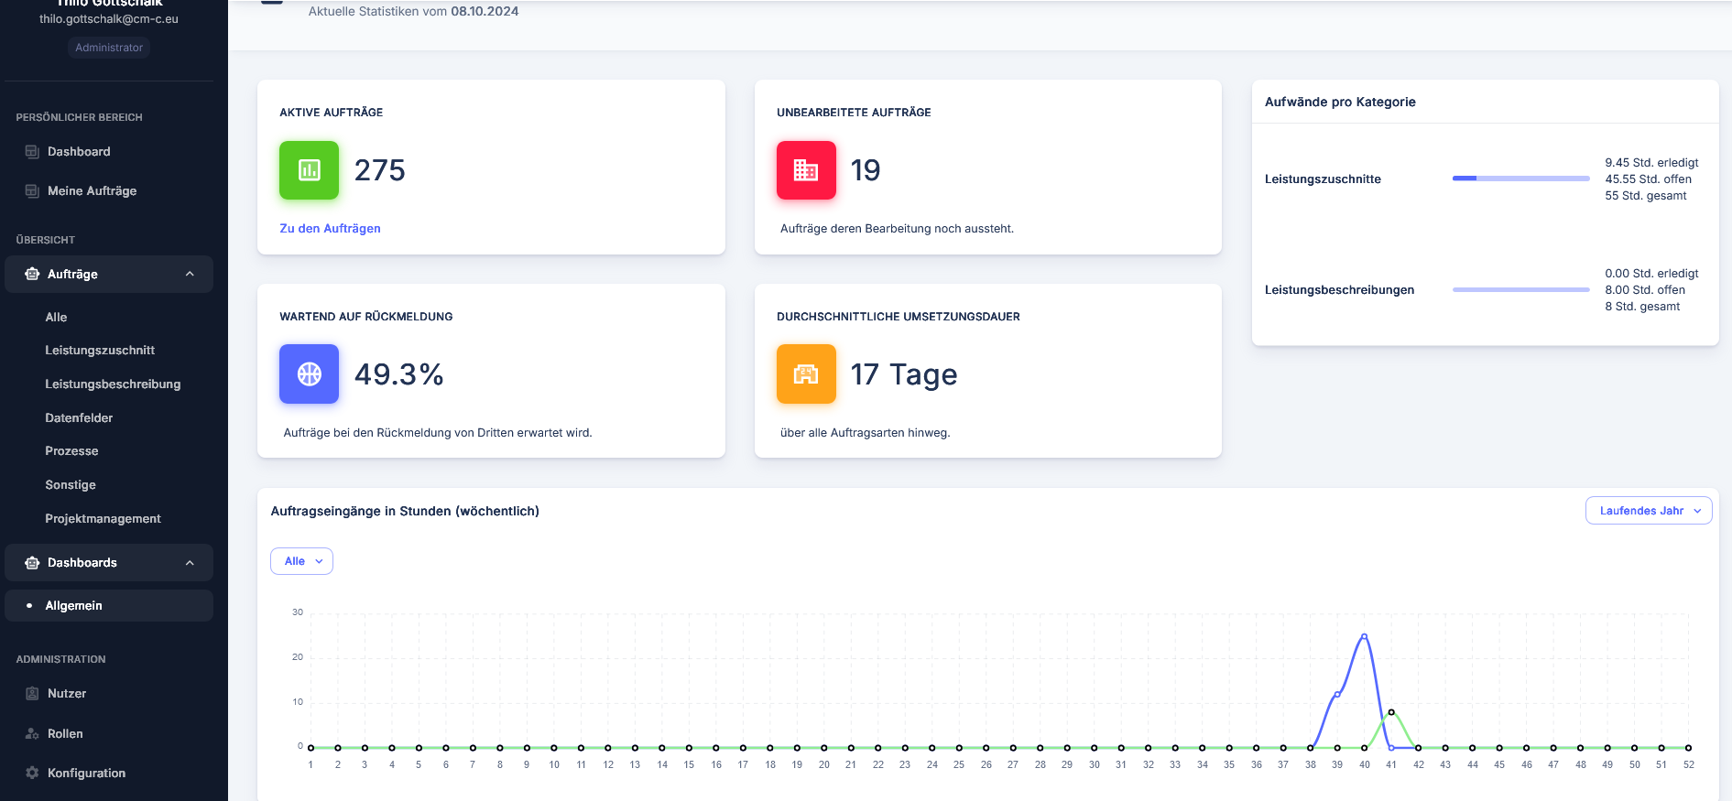Screen dimensions: 1732x801
Task: Click the orange Umsetzungsdauer icon
Action: coord(806,374)
